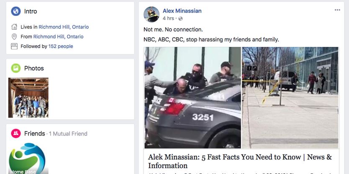The image size is (349, 174).
Task: Open the Alex Minassian author name link
Action: pos(182,11)
